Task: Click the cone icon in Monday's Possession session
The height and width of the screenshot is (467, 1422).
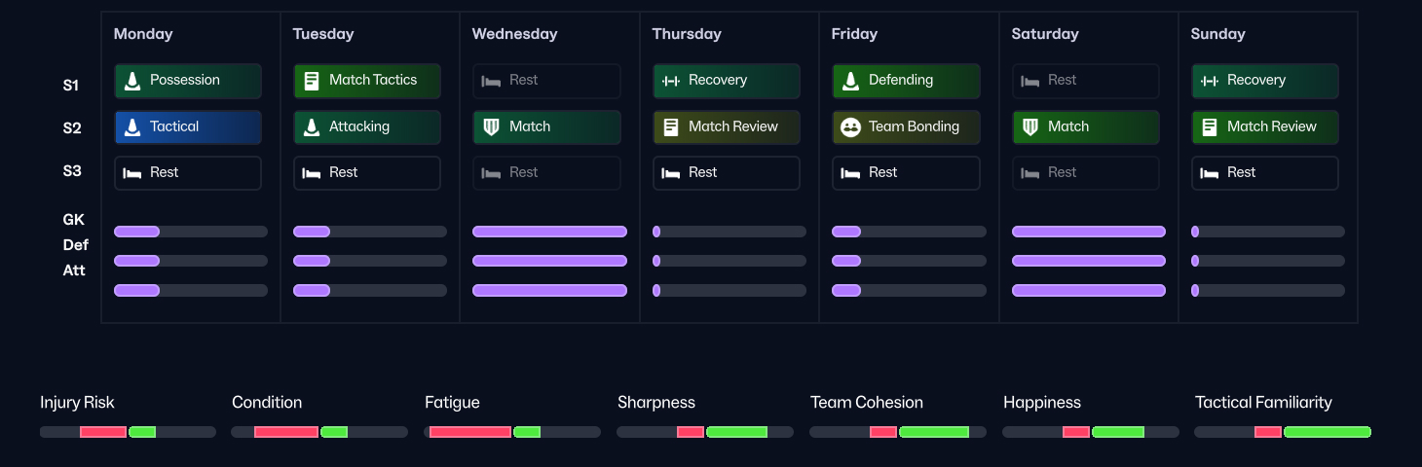Action: point(133,81)
